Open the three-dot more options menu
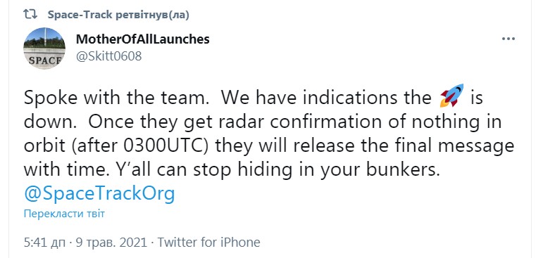This screenshot has height=258, width=536. click(509, 39)
